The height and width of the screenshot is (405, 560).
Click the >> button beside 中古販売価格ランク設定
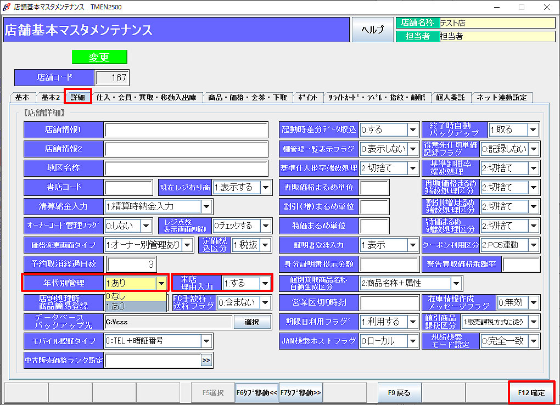tap(206, 361)
